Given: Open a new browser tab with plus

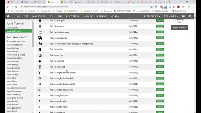Looking at the screenshot, I should [x=169, y=2].
